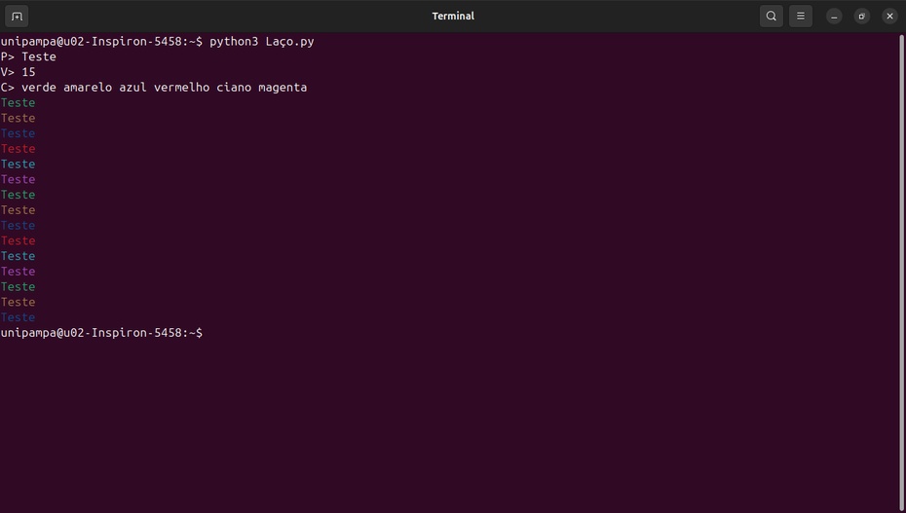Click the Terminal window title

pyautogui.click(x=453, y=17)
